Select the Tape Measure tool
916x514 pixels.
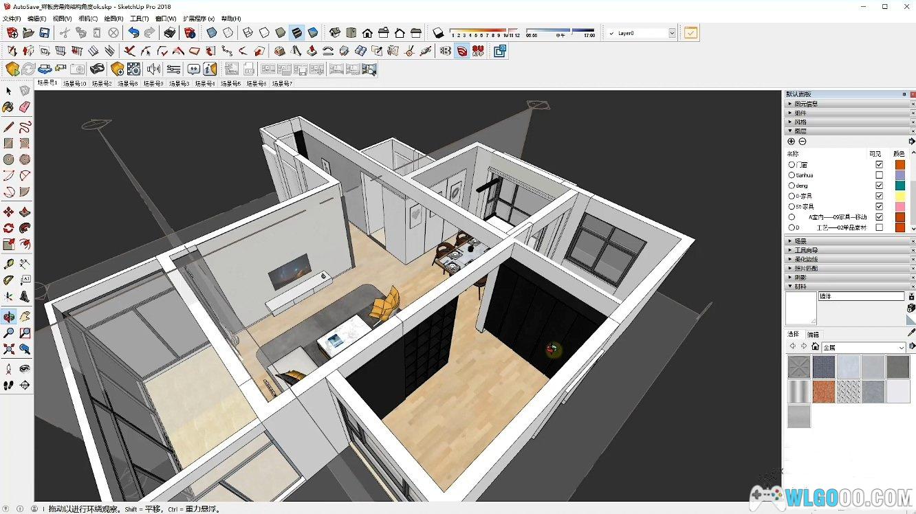[8, 263]
